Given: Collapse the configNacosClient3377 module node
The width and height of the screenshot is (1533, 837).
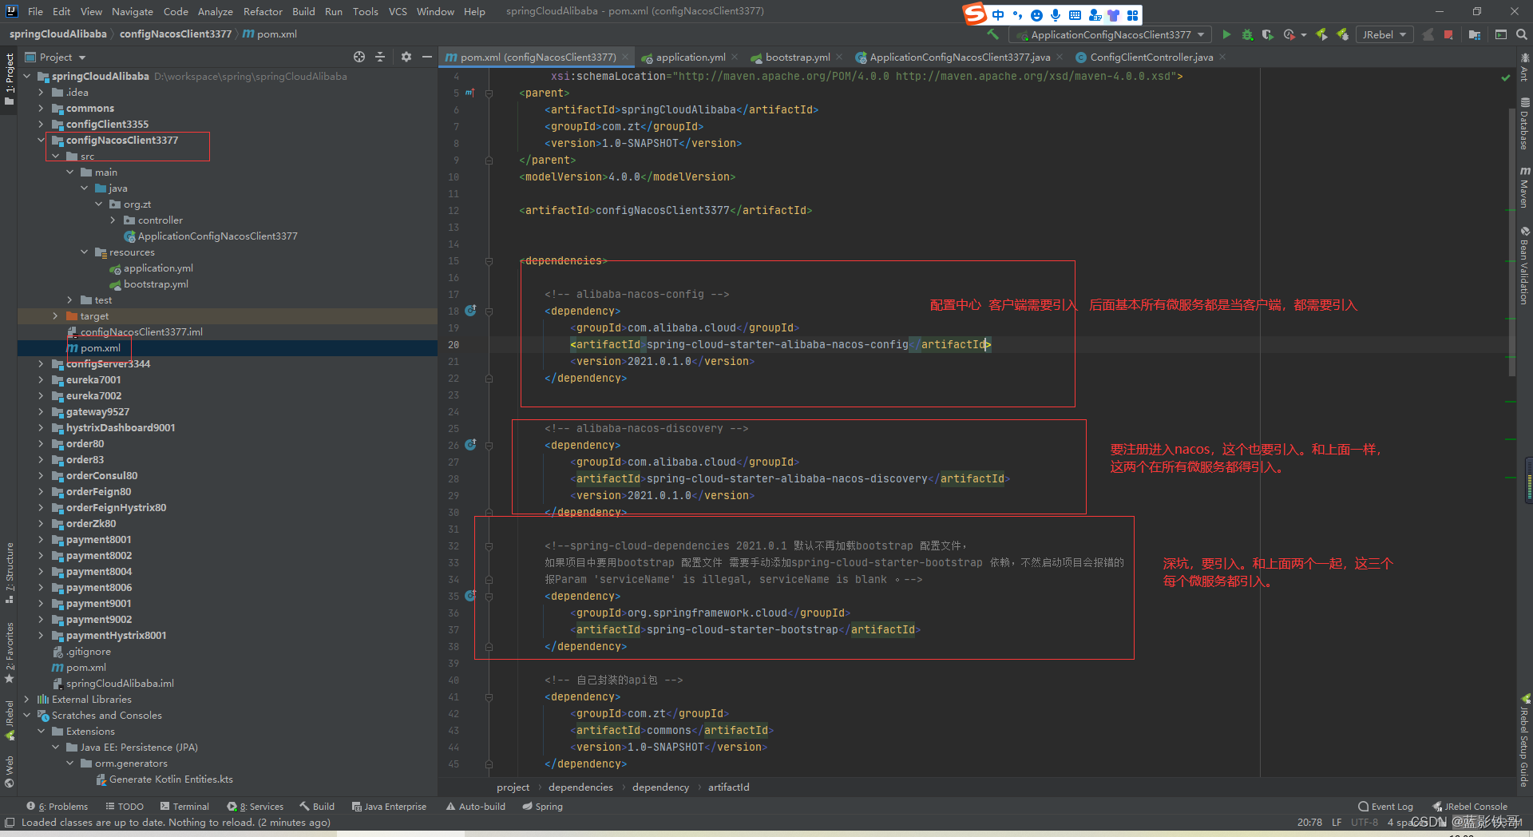Looking at the screenshot, I should 41,140.
